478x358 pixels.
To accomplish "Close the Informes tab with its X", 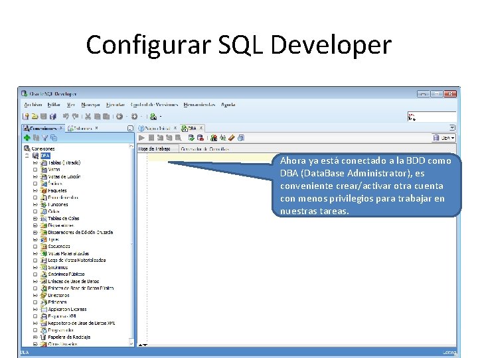I will [97, 128].
